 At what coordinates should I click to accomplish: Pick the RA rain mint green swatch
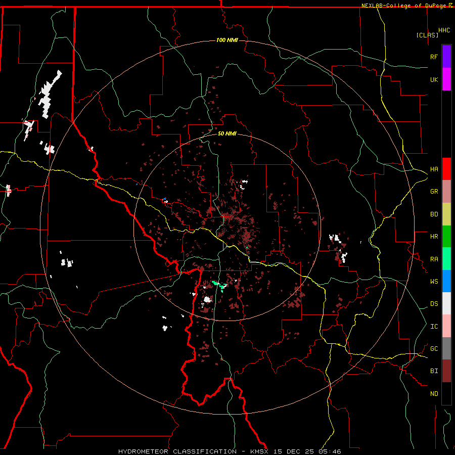pyautogui.click(x=446, y=259)
